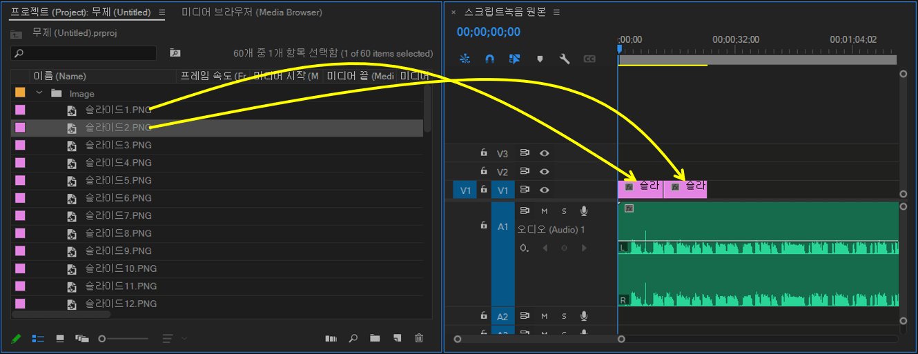Target the V2 track header
Screen dimensions: 918x354
click(502, 171)
